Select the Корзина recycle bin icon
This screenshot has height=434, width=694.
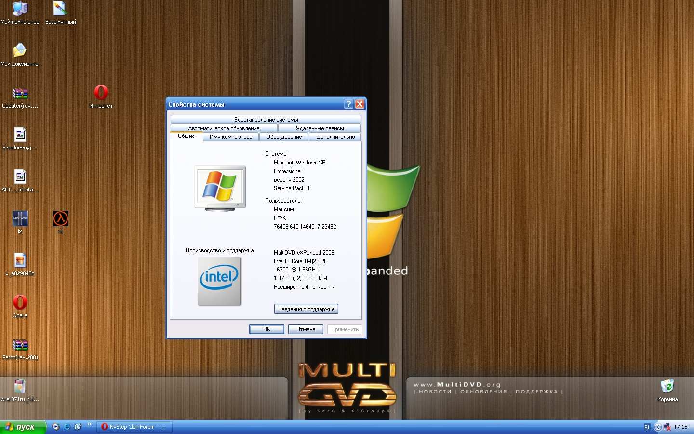pos(667,386)
